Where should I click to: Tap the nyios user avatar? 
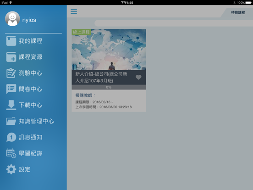click(12, 18)
